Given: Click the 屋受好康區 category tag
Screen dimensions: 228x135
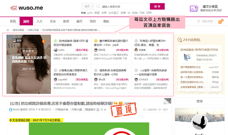Looking at the screenshot, I should (82, 50).
